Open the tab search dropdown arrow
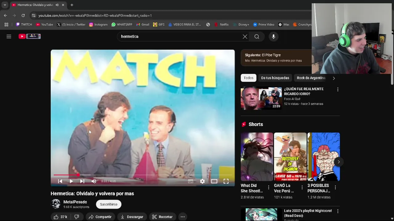This screenshot has width=394, height=221. click(5, 5)
